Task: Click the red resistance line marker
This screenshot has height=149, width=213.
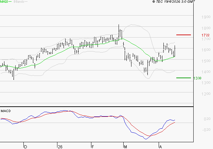Action: coord(183,35)
